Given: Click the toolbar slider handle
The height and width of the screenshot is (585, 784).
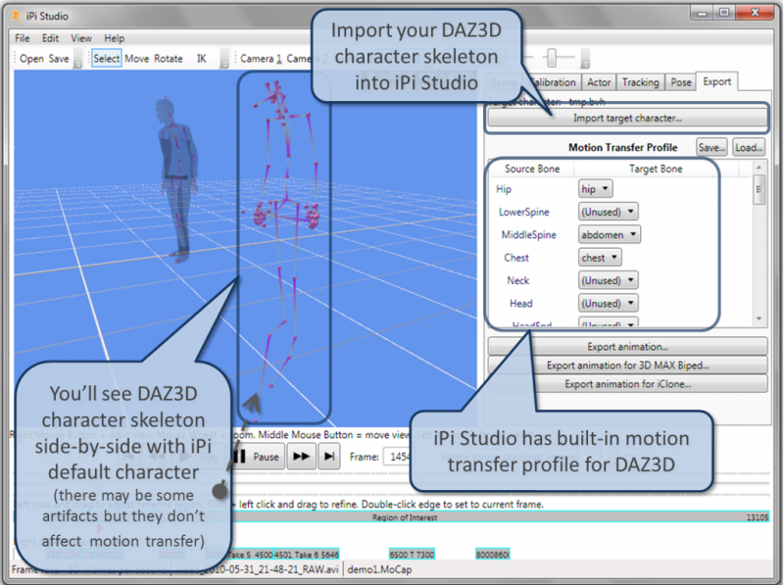Looking at the screenshot, I should pos(552,58).
